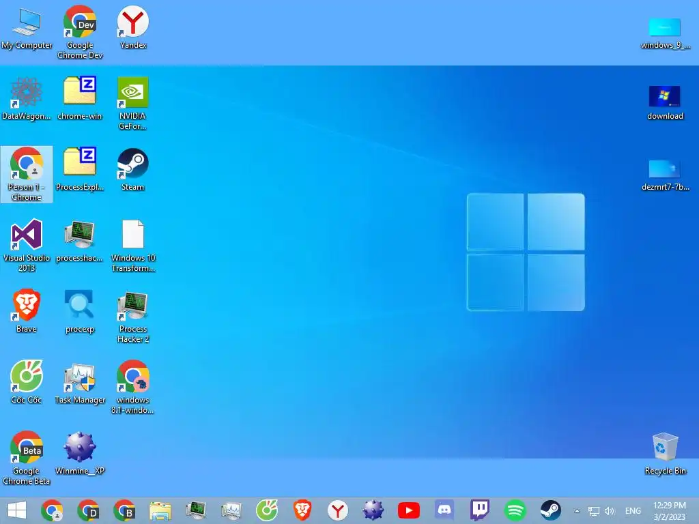The height and width of the screenshot is (524, 699).
Task: Open Winmine minesweeper from the taskbar
Action: [373, 510]
